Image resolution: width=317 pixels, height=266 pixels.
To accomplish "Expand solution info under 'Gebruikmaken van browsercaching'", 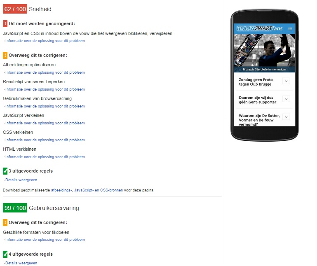I will point(45,106).
